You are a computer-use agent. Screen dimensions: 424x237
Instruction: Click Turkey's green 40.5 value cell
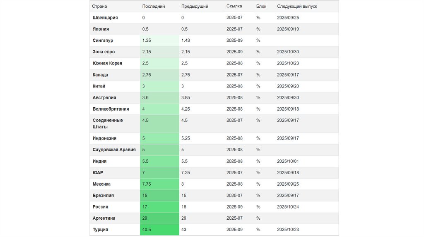159,230
